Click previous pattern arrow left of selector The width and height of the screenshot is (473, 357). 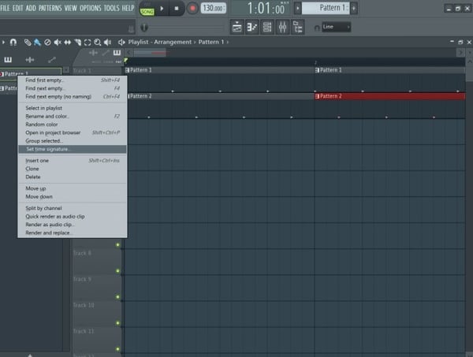coord(297,8)
